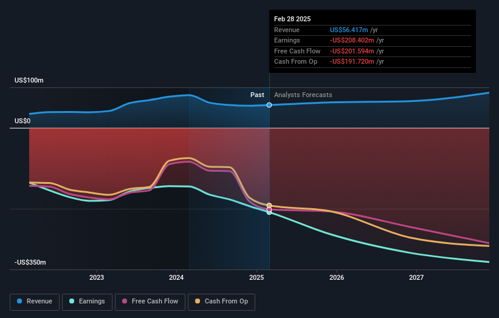Click the -US$208.402m earnings value
This screenshot has width=499, height=318.
(352, 40)
